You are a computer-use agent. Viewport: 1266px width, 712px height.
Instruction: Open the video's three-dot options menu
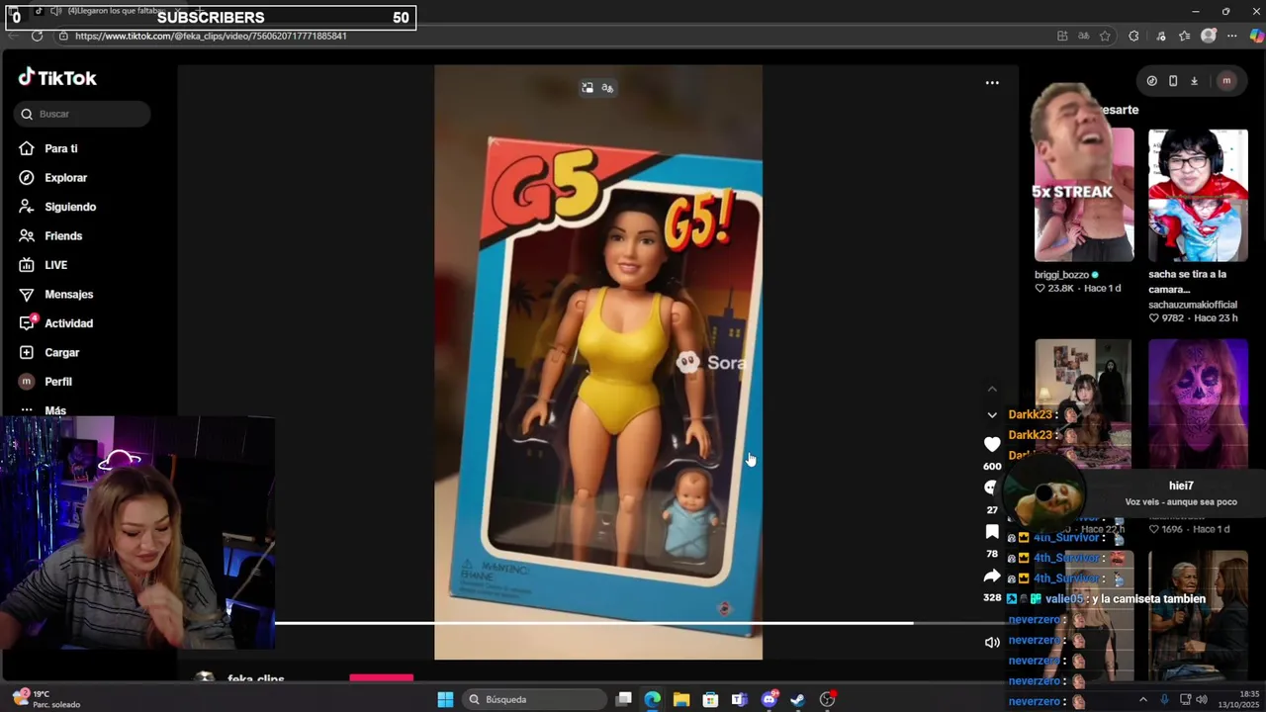point(992,83)
